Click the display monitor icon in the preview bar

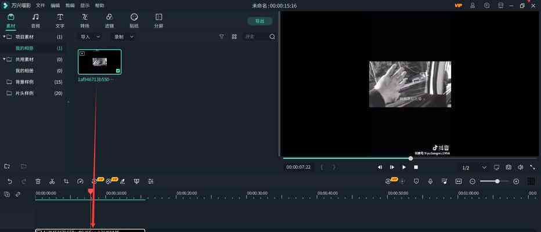point(496,167)
